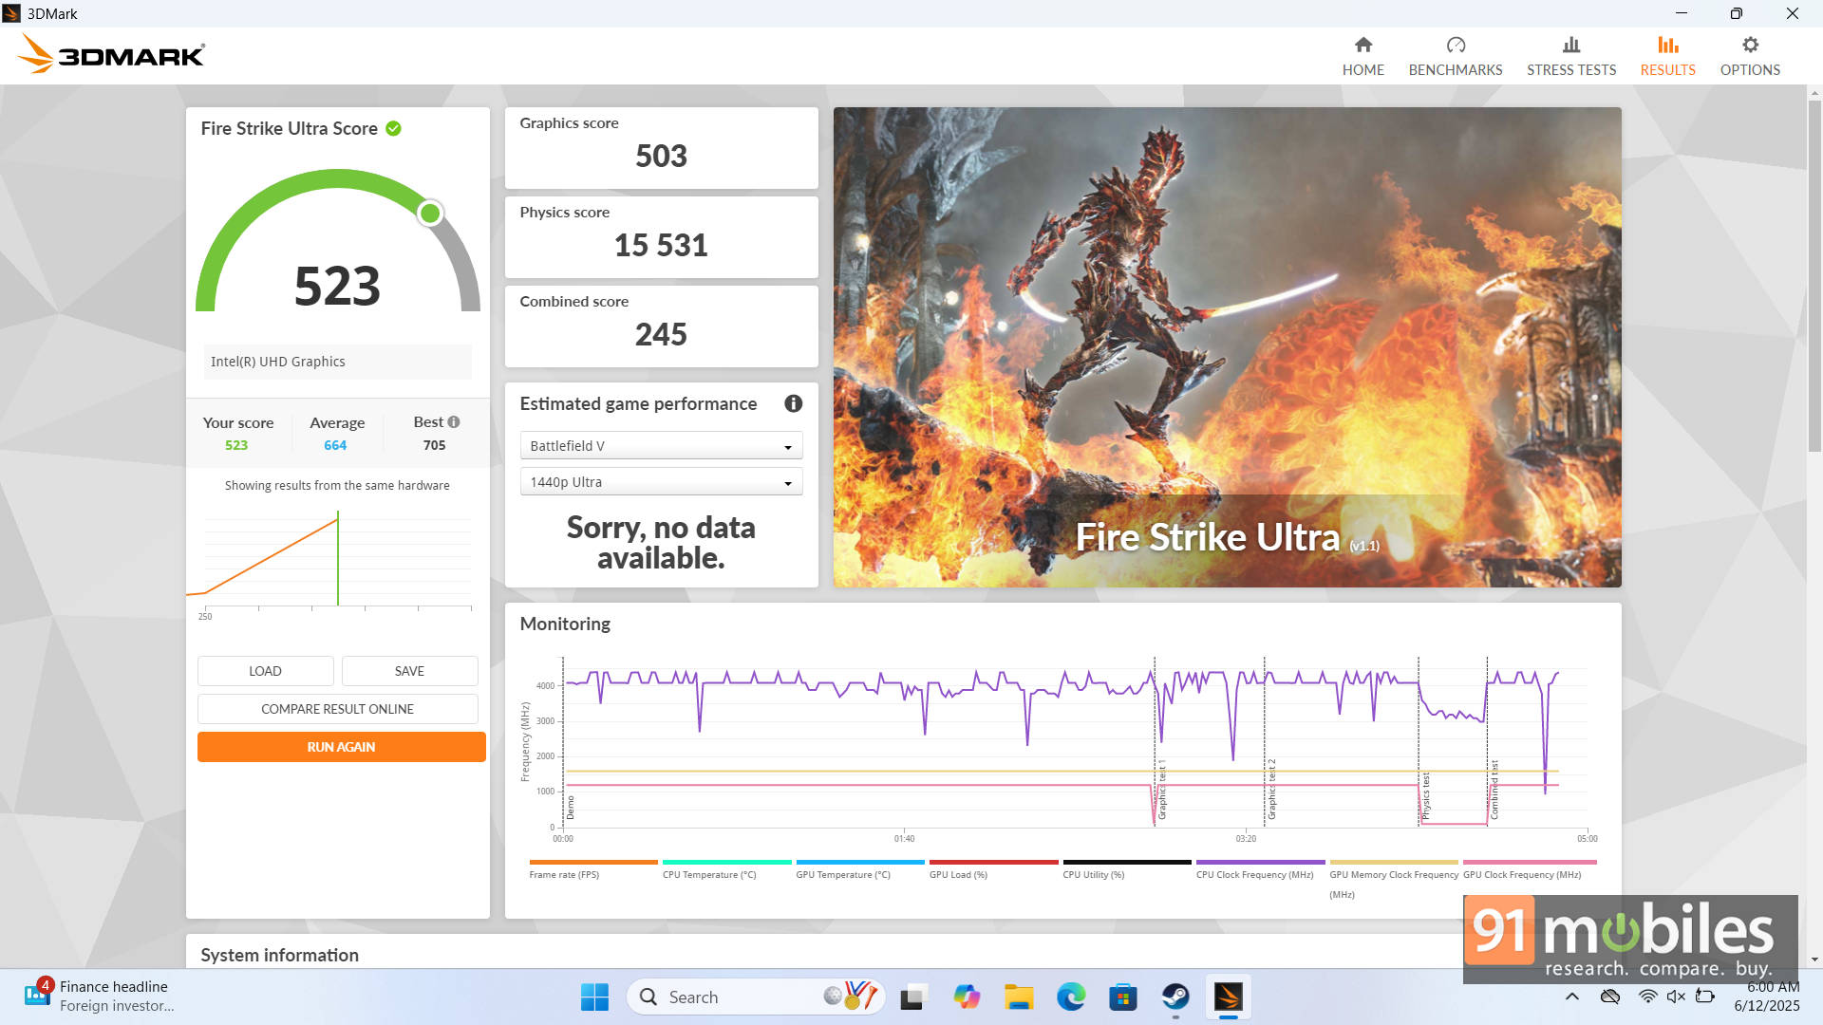Go to the HOME tab
This screenshot has width=1823, height=1025.
click(x=1363, y=56)
